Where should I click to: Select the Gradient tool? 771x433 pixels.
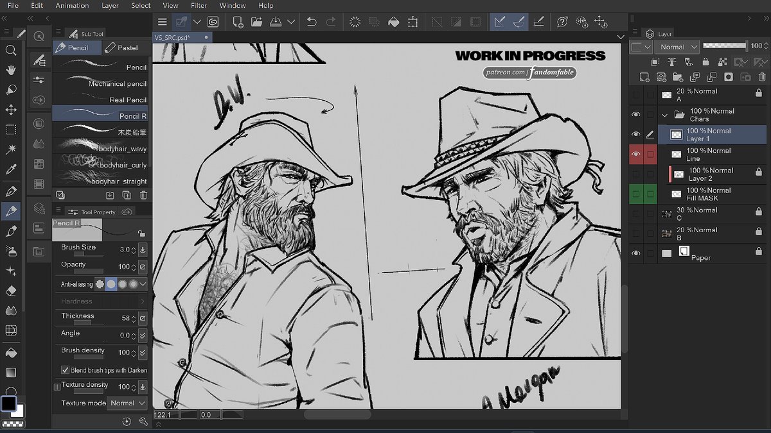(11, 372)
